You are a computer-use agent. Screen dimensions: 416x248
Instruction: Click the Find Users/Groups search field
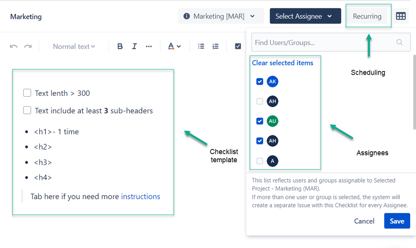(331, 42)
